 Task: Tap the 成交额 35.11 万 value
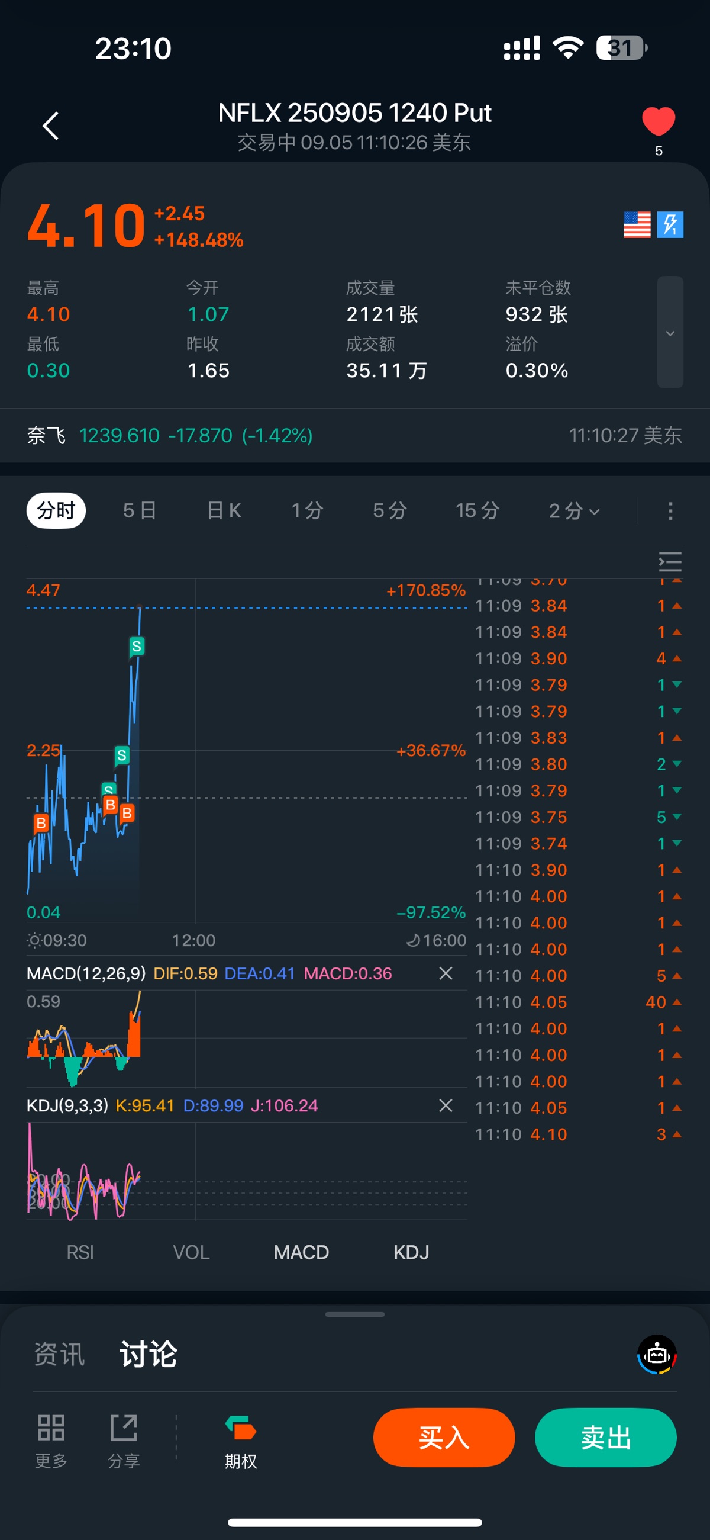386,370
